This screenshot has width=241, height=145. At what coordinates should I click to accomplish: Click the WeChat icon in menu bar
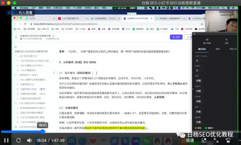coord(151,8)
